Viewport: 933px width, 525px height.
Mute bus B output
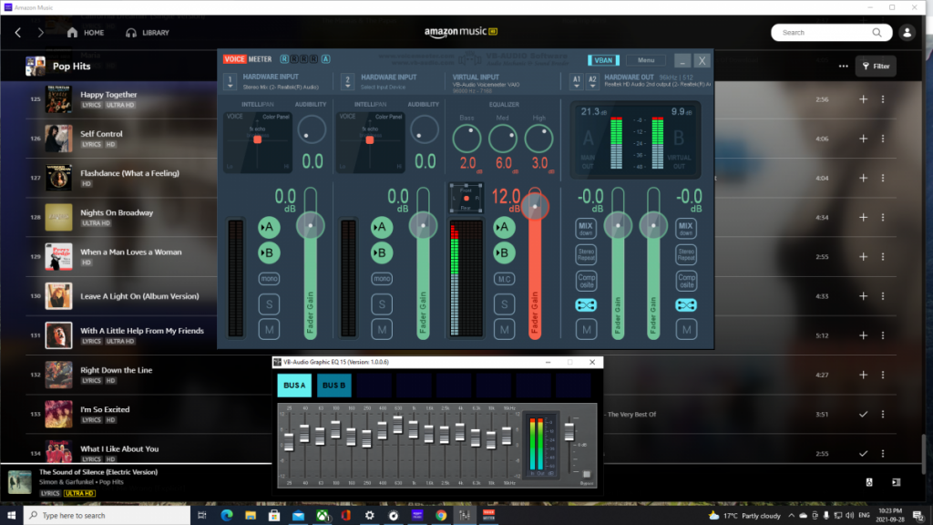click(x=686, y=329)
